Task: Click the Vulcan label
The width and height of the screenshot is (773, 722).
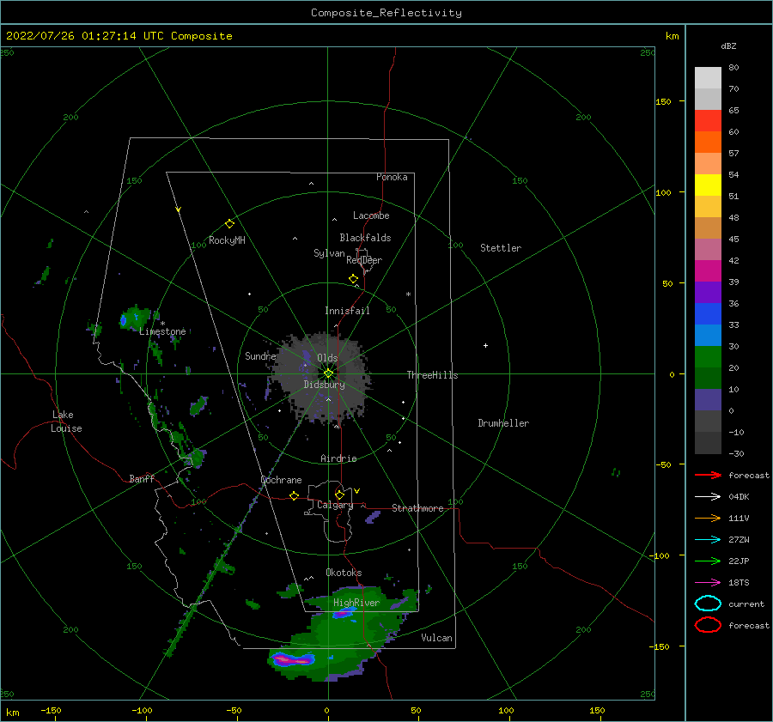Action: pos(436,638)
